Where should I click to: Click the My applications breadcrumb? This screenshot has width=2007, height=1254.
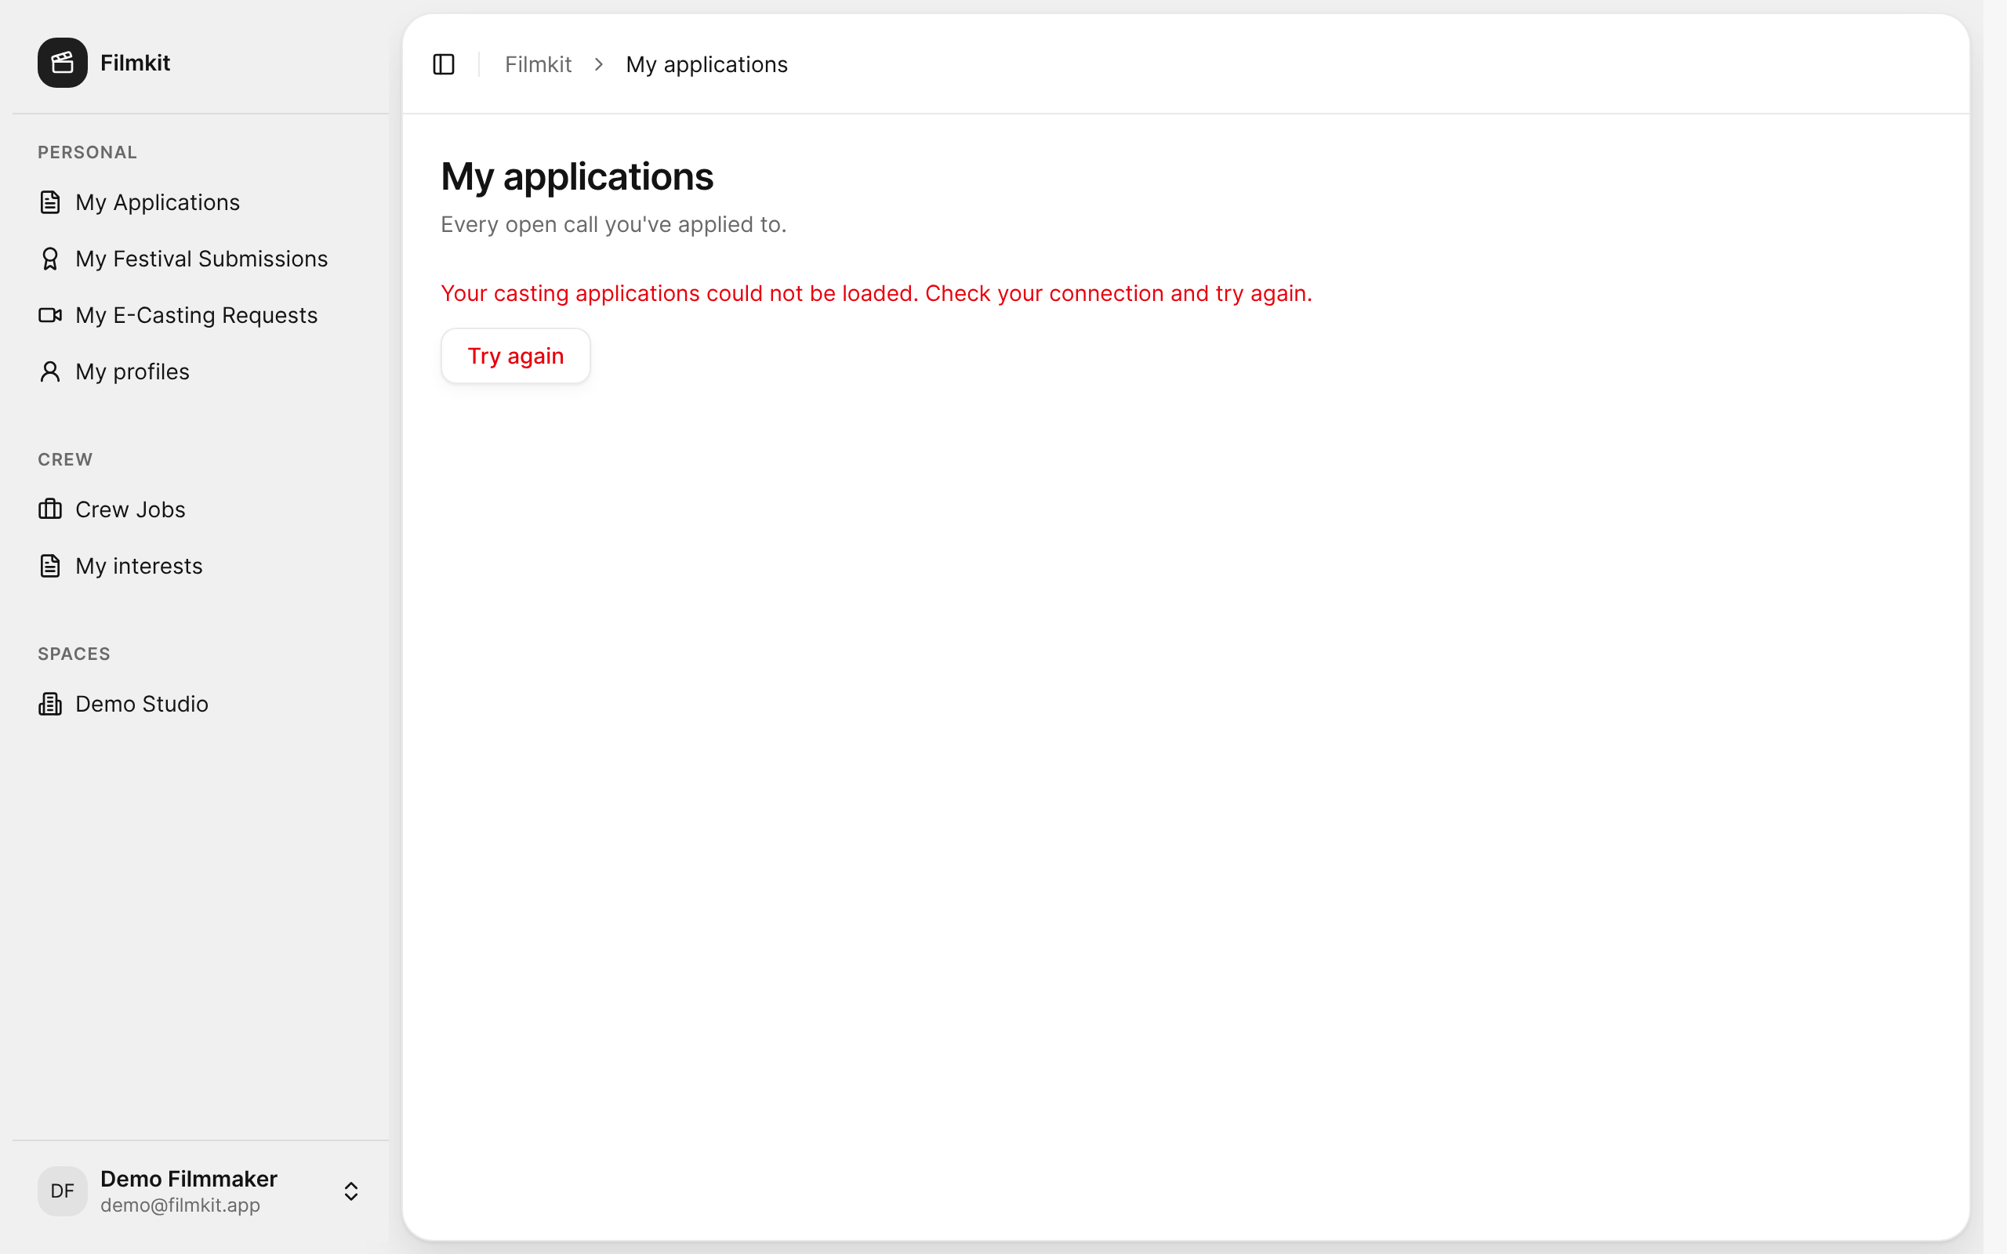click(706, 63)
